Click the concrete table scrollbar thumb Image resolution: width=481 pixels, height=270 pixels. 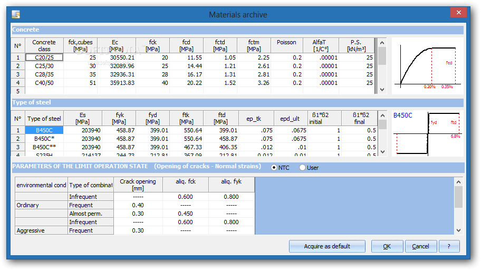click(x=382, y=56)
